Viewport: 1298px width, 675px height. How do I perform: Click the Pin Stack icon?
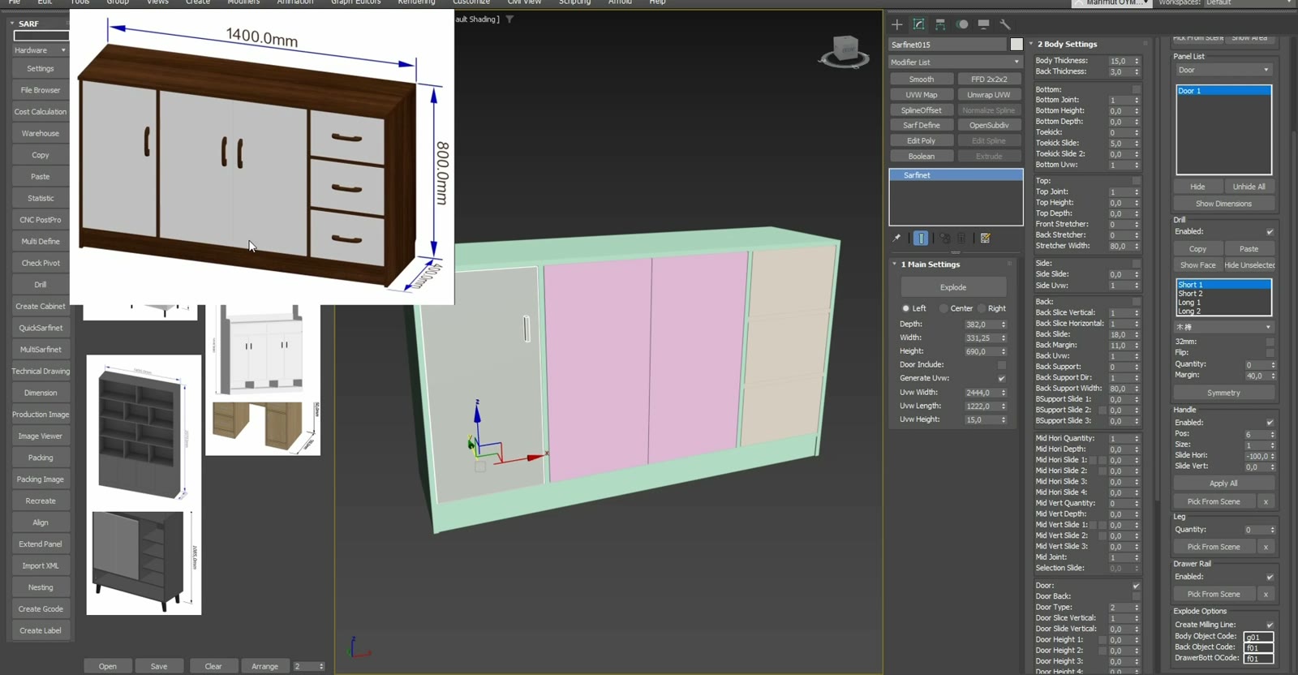tap(896, 239)
